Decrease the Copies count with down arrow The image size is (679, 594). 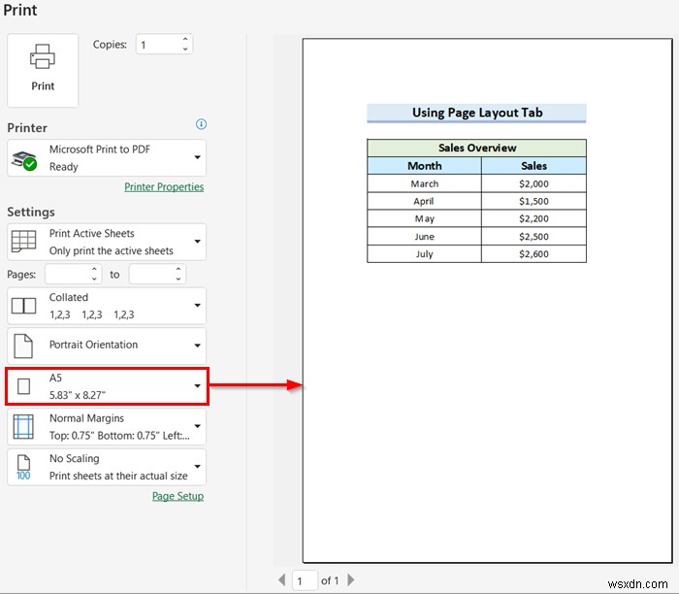pyautogui.click(x=185, y=49)
